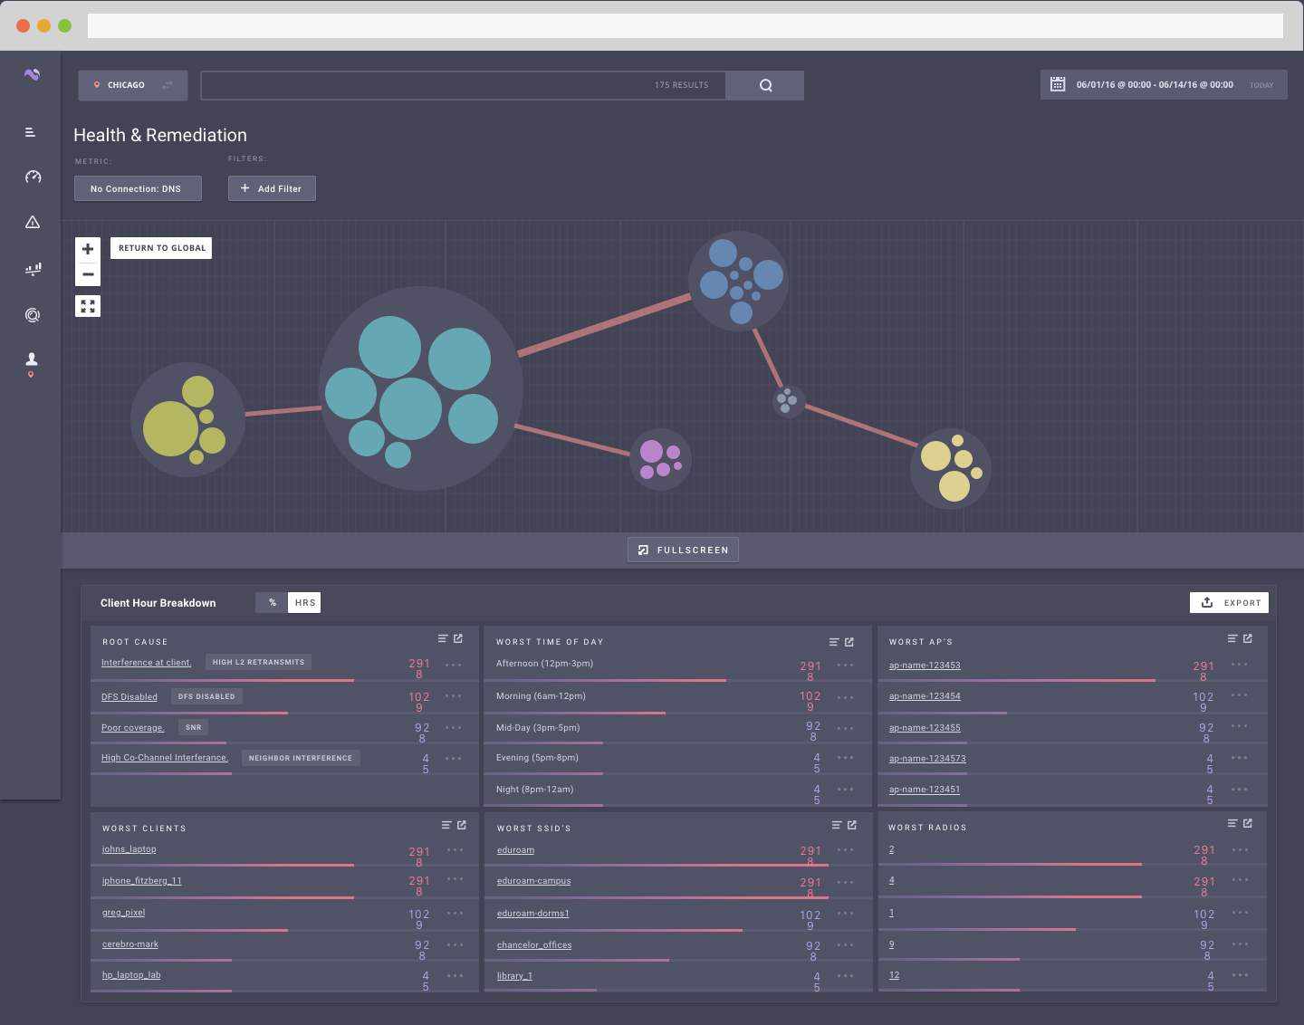Open the Worst Clients list icon
The height and width of the screenshot is (1025, 1304).
point(446,825)
